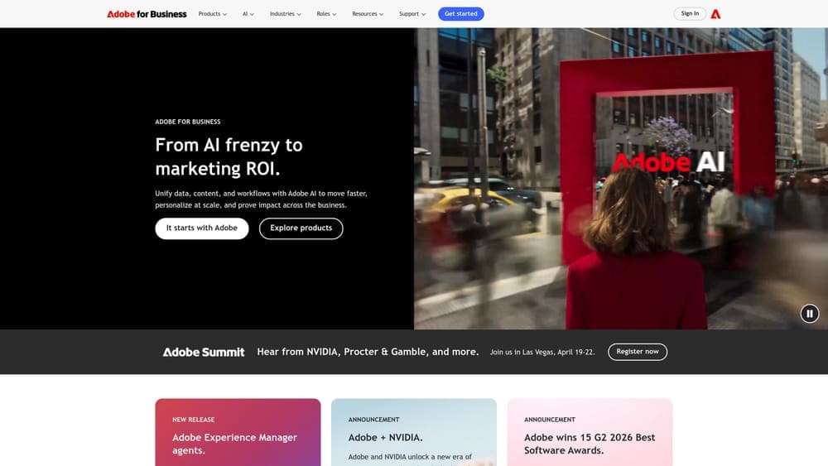The image size is (828, 466).
Task: Click the Adobe Summit logo in the banner
Action: pos(204,352)
